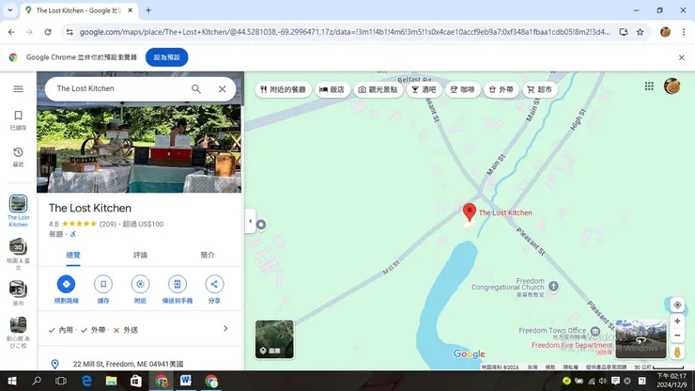This screenshot has height=391, width=695.
Task: Click the red The Lost Kitchen map pin
Action: pyautogui.click(x=470, y=212)
